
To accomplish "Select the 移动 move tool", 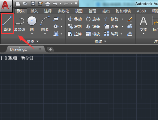I will click(75, 19).
